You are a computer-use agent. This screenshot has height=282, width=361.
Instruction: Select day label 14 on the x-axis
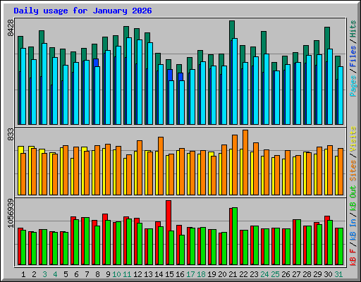[x=159, y=274]
